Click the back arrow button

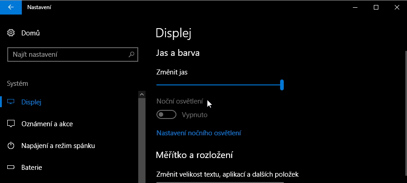pyautogui.click(x=11, y=7)
